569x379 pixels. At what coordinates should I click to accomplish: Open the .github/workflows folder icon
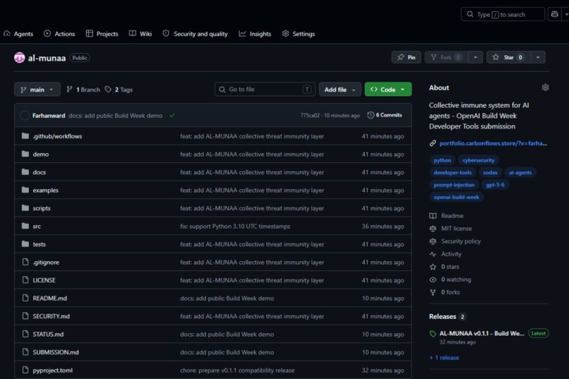[x=25, y=136]
